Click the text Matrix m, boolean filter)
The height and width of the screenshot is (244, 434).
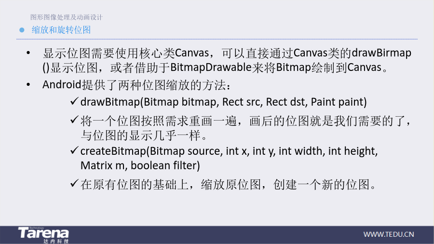click(x=140, y=165)
